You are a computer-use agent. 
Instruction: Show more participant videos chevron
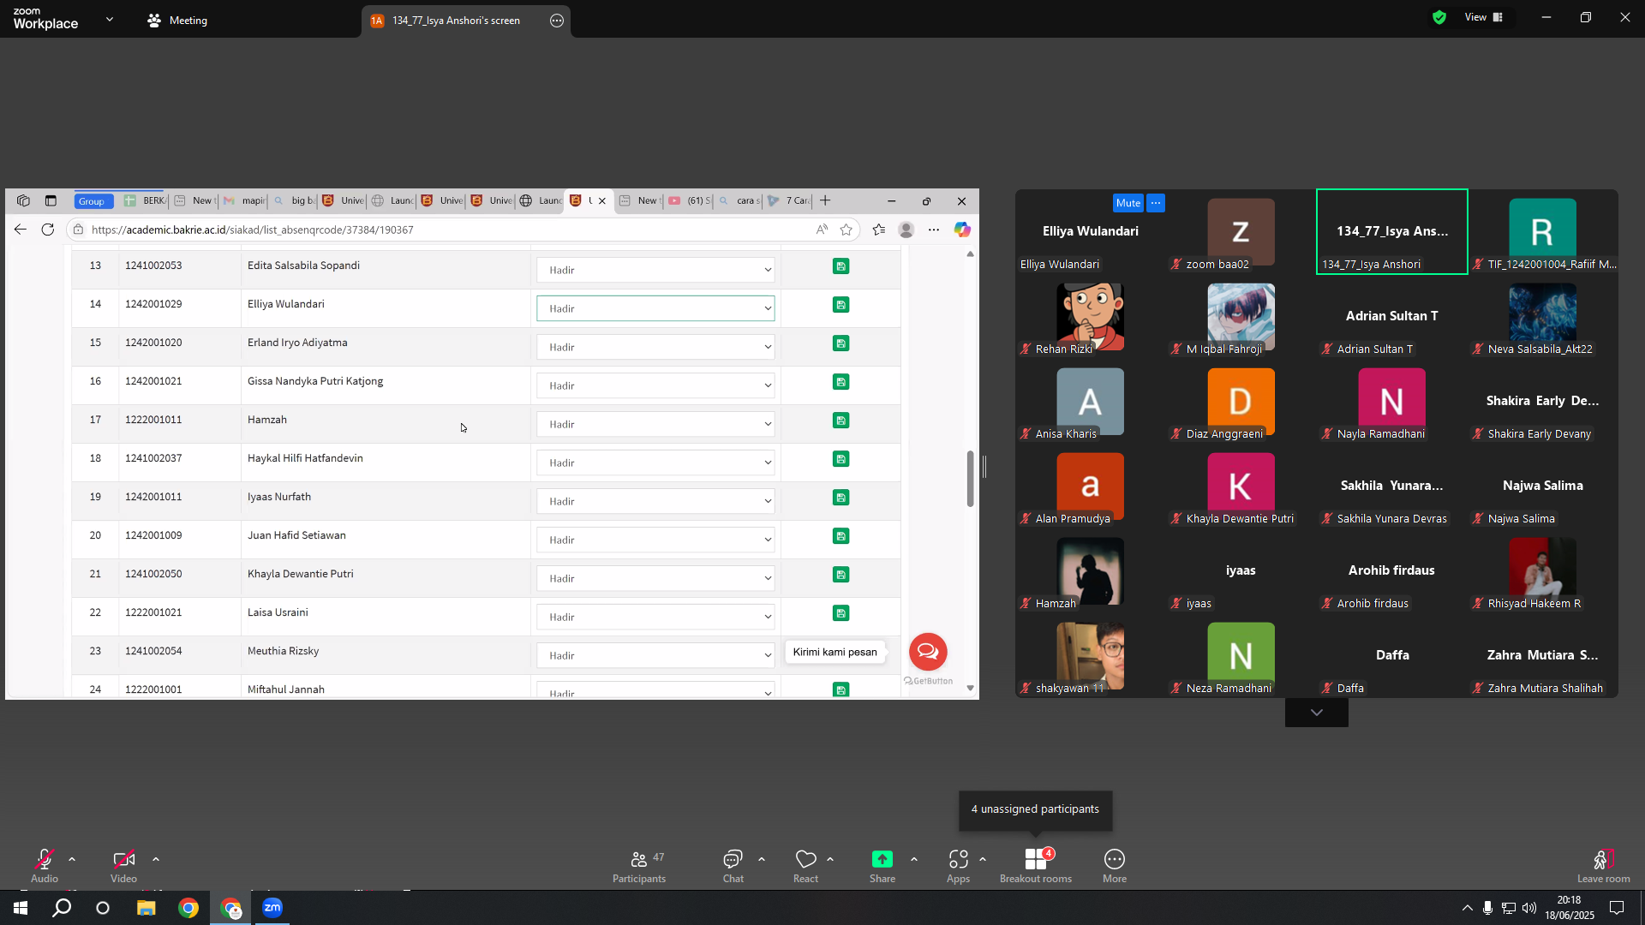pos(1317,713)
